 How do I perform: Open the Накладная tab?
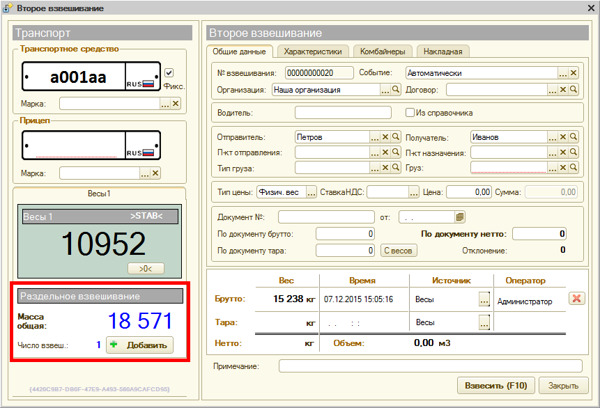(443, 51)
